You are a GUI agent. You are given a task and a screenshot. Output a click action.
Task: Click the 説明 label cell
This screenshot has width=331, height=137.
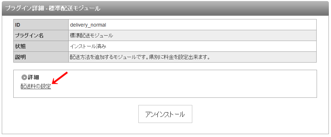click(41, 57)
